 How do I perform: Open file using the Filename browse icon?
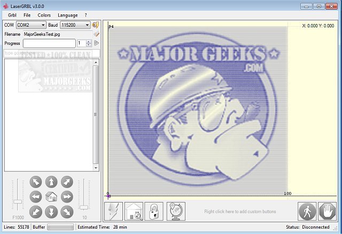coord(96,34)
